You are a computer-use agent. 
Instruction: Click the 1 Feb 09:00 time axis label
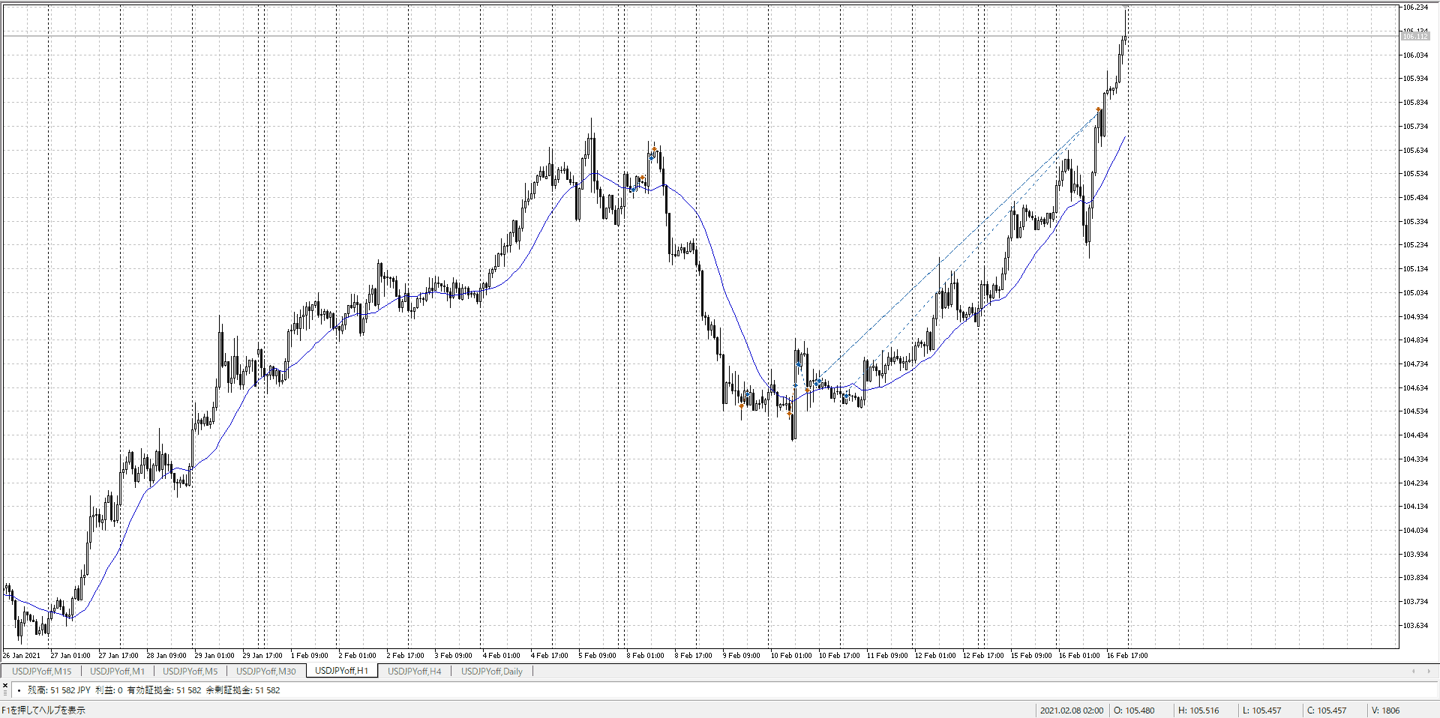pyautogui.click(x=309, y=655)
